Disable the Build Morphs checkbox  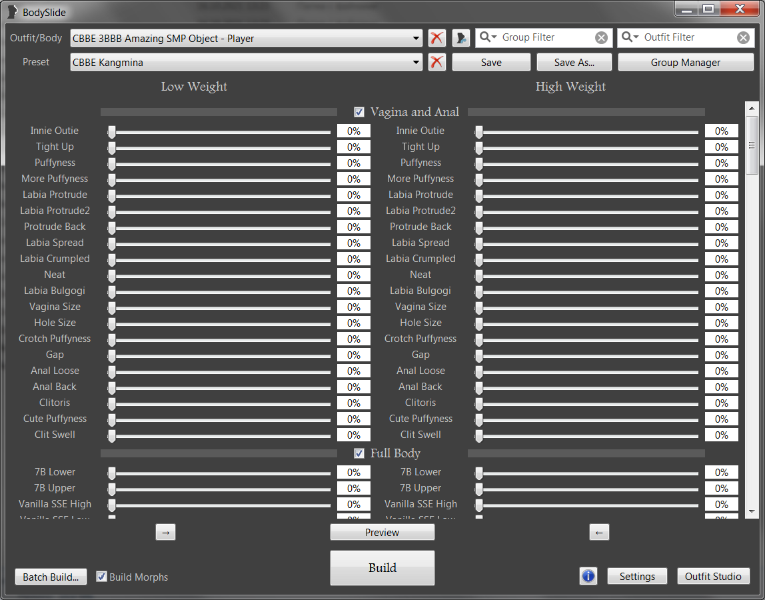101,577
